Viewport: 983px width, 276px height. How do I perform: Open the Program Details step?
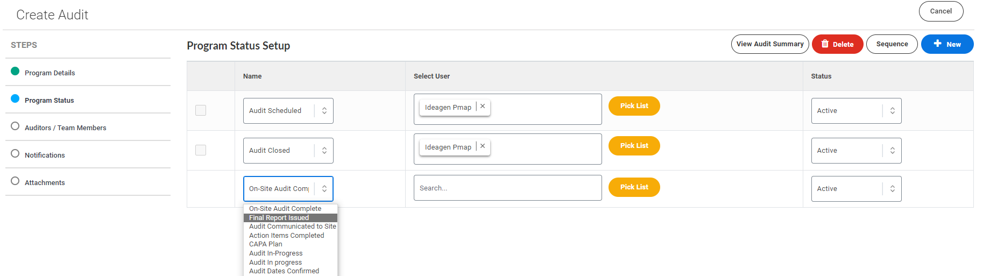[x=49, y=73]
